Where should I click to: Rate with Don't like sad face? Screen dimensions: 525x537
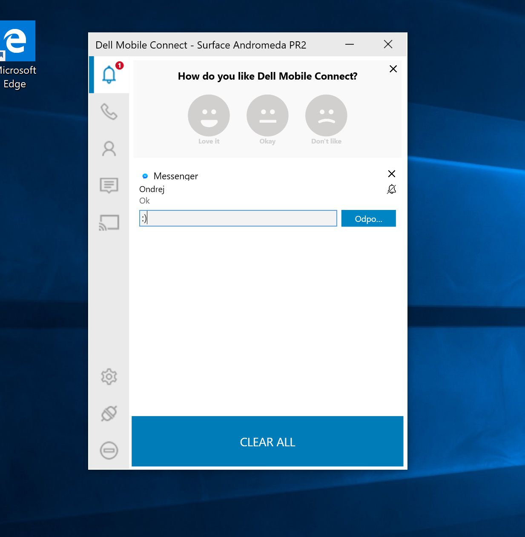click(326, 115)
